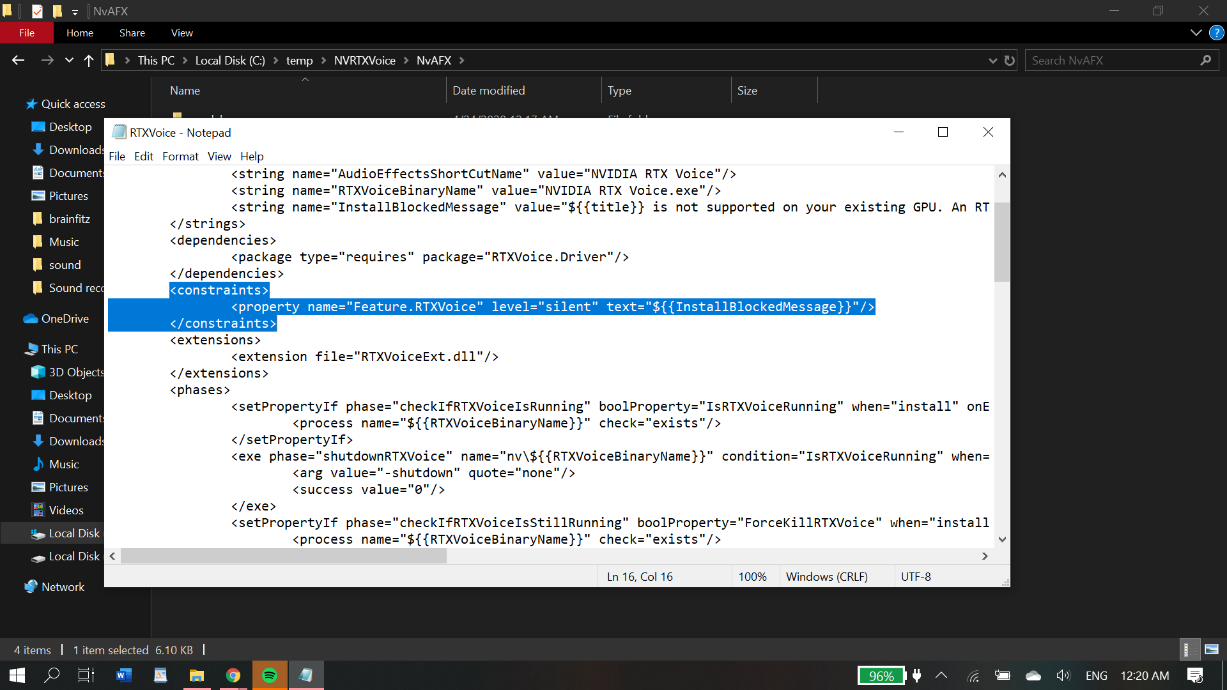Open brainfitz folder in sidebar
1227x690 pixels.
(x=69, y=219)
